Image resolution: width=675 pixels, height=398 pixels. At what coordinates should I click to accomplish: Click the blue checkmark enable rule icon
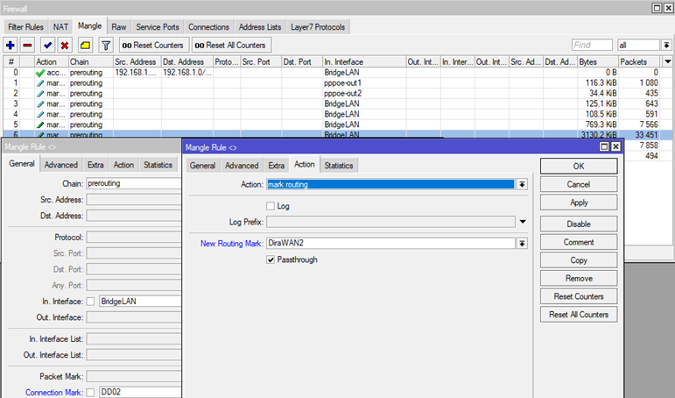[47, 45]
